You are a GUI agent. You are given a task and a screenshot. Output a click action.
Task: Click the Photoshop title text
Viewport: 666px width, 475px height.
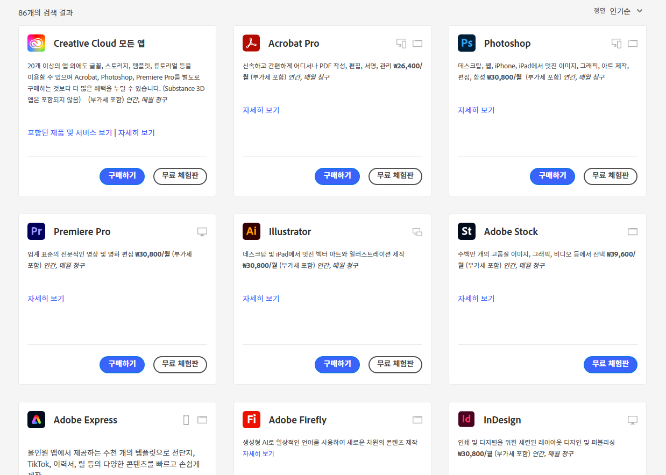click(507, 44)
